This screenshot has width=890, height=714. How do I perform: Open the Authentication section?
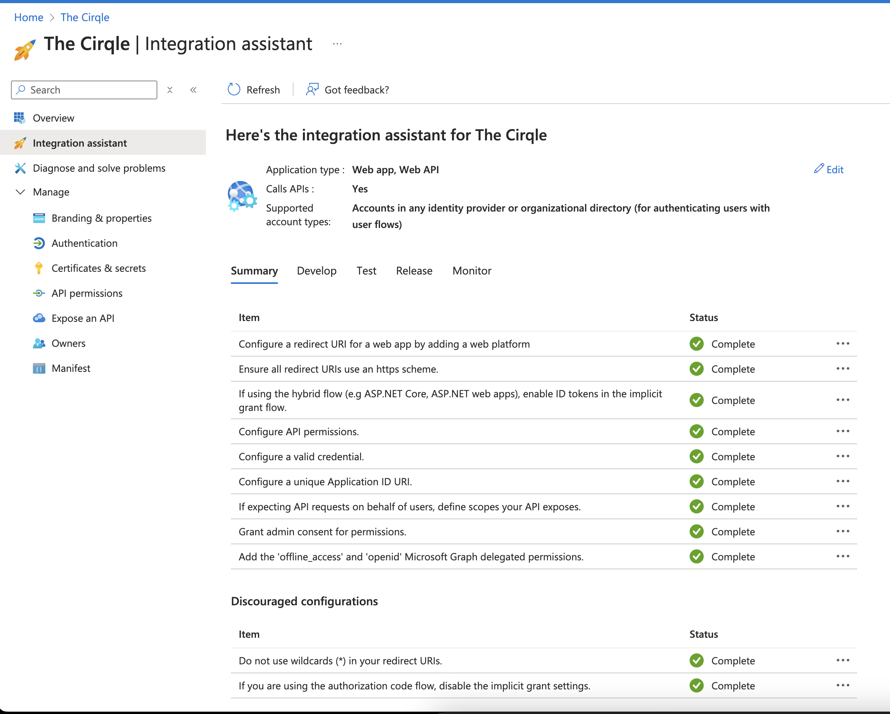(x=84, y=243)
